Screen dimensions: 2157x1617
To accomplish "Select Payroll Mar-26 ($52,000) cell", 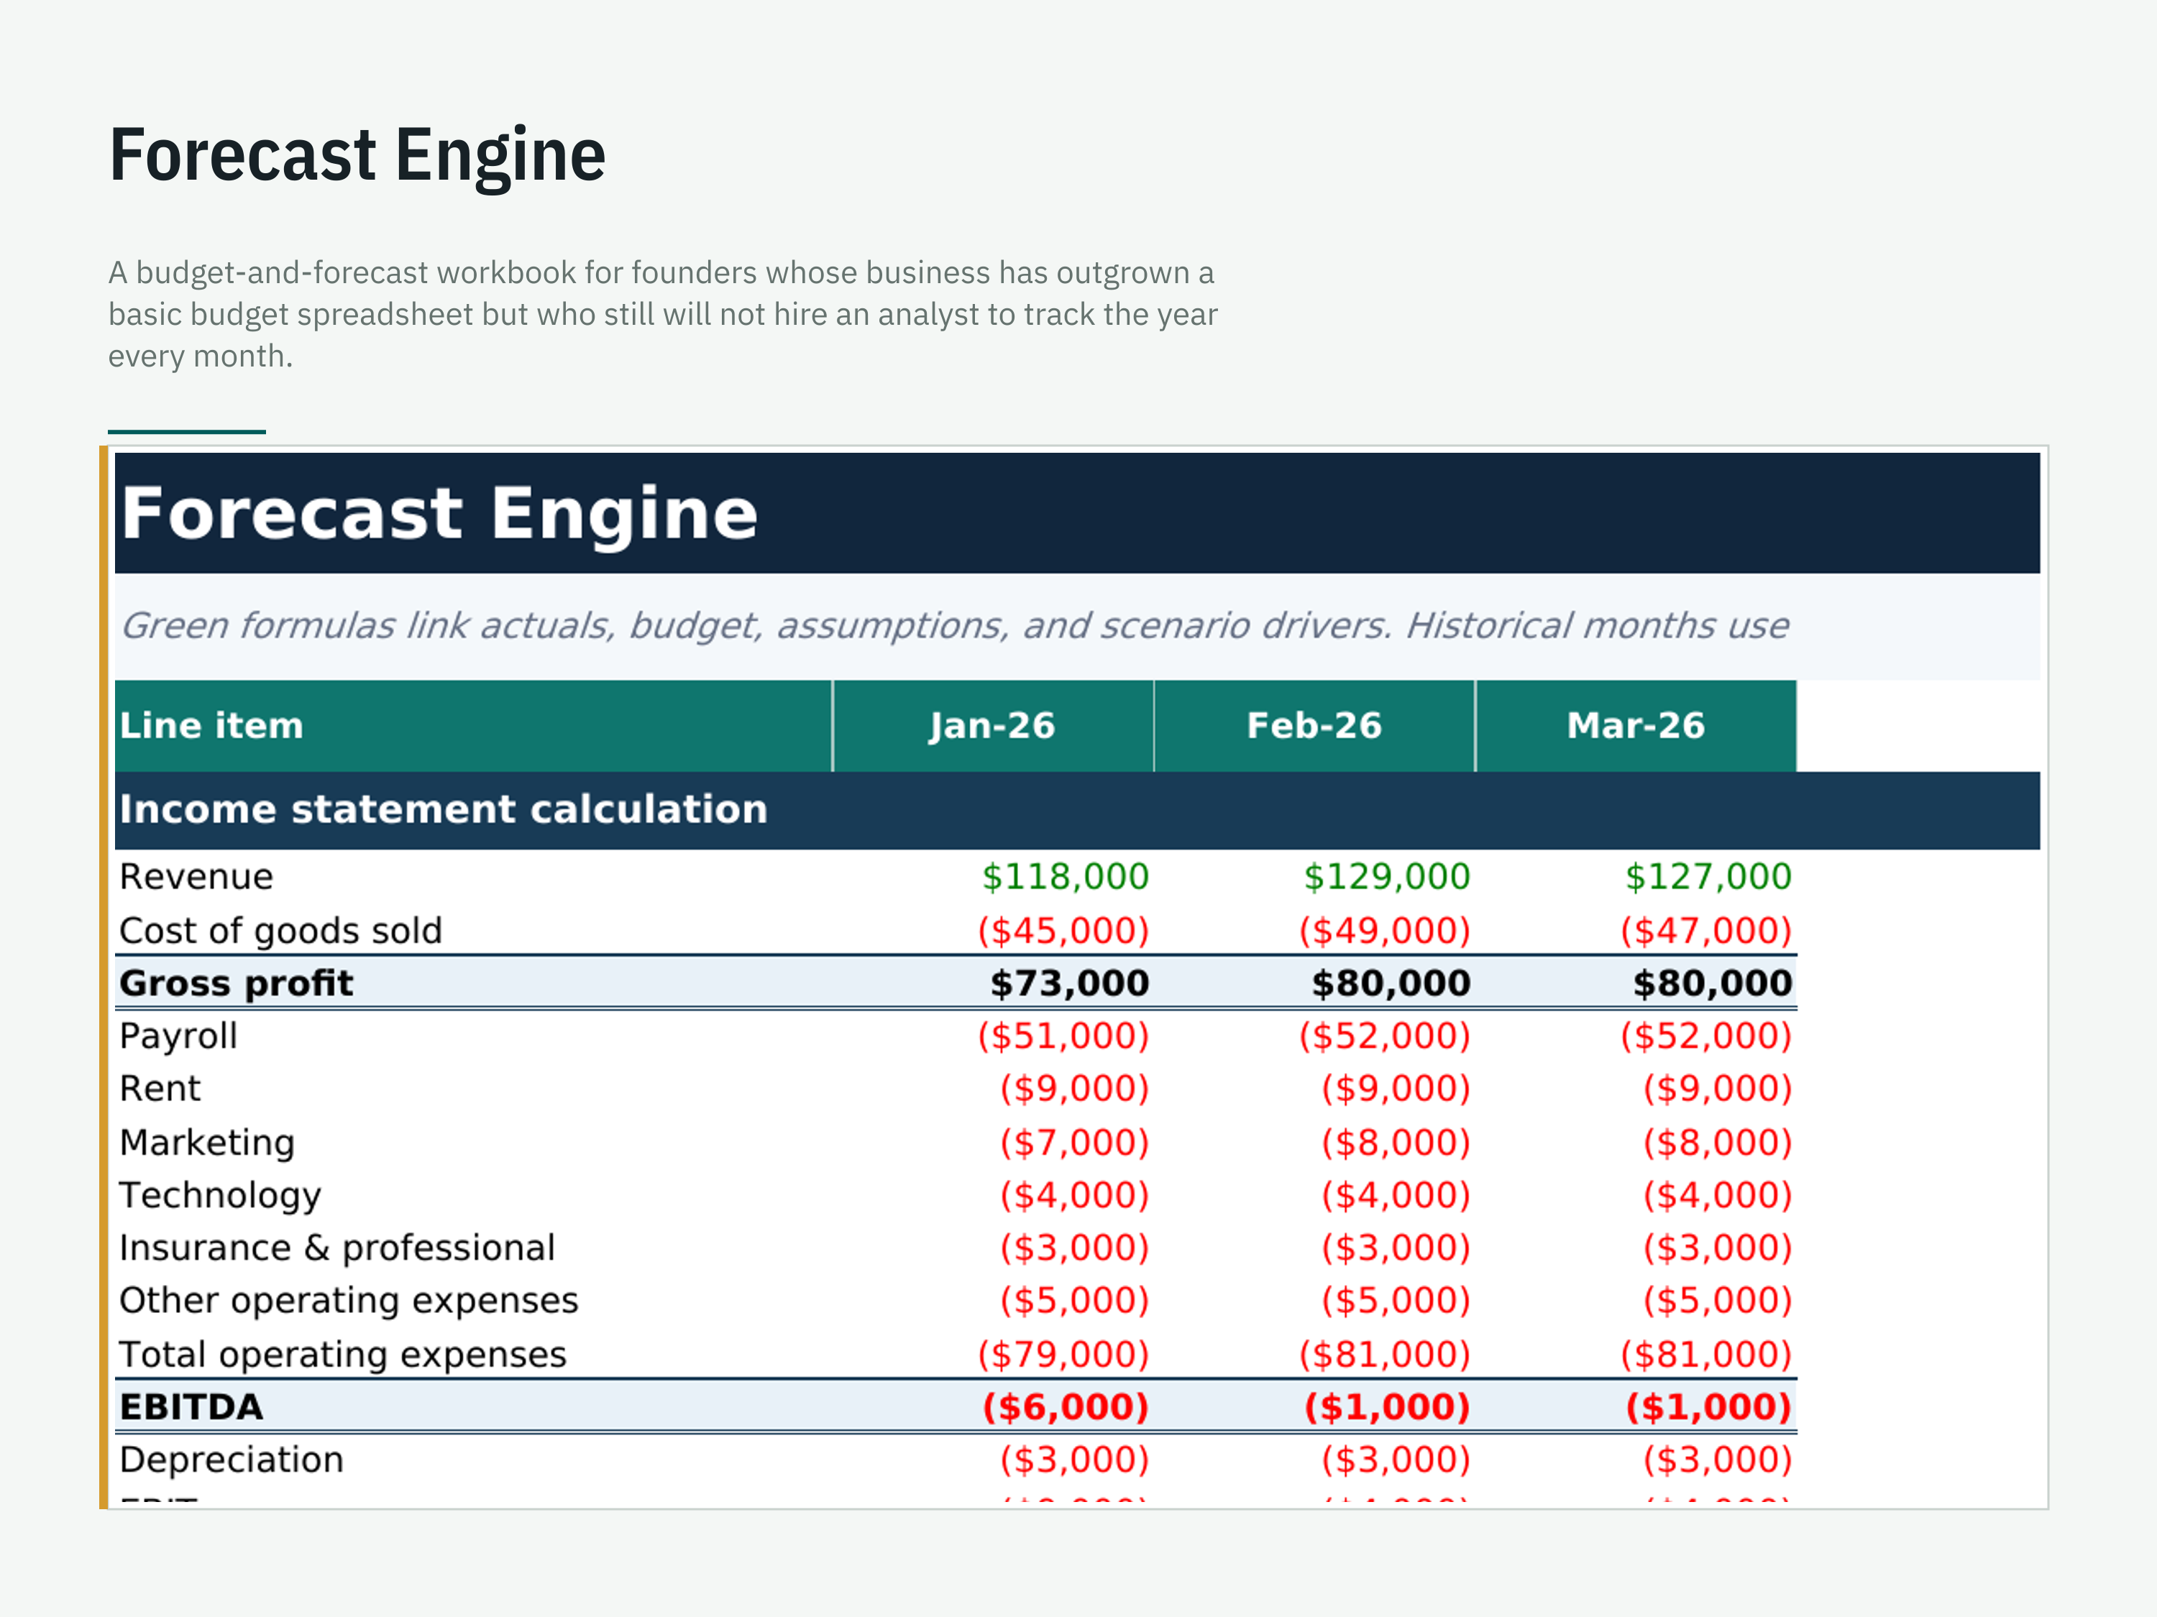I will click(x=1706, y=1036).
